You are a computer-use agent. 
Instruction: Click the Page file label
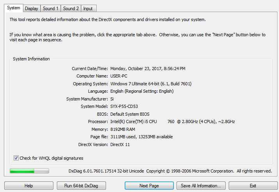pos(99,137)
